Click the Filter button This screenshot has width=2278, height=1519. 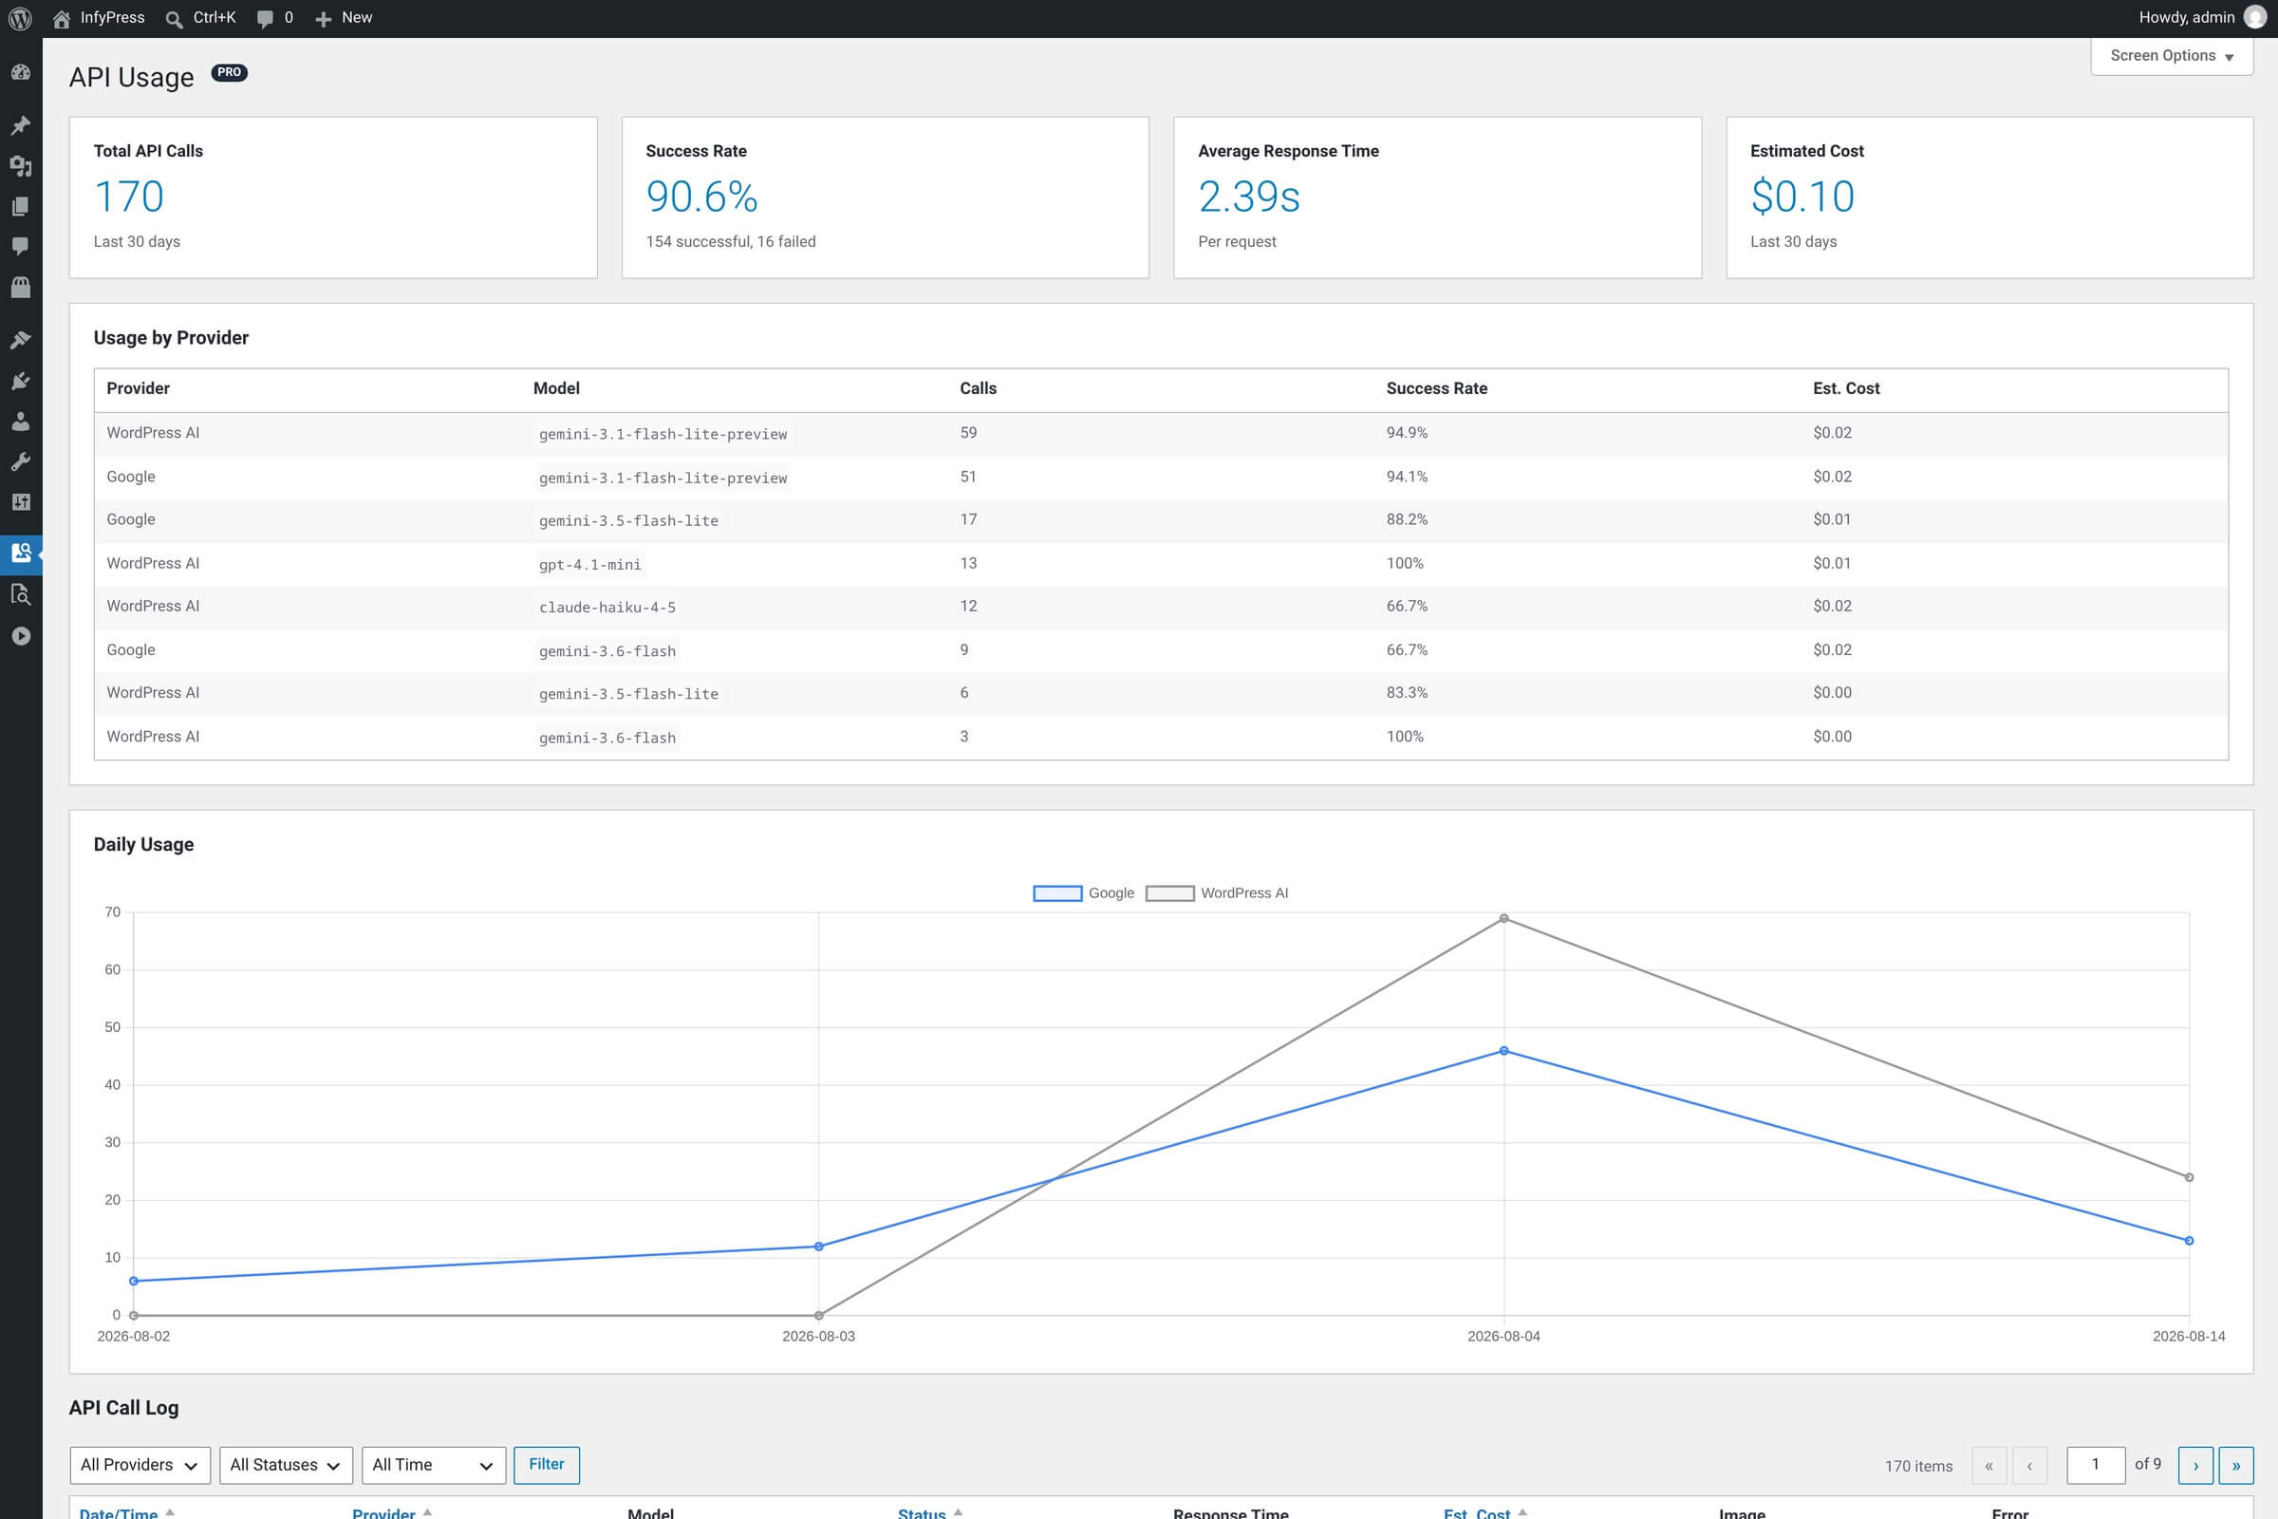tap(547, 1465)
